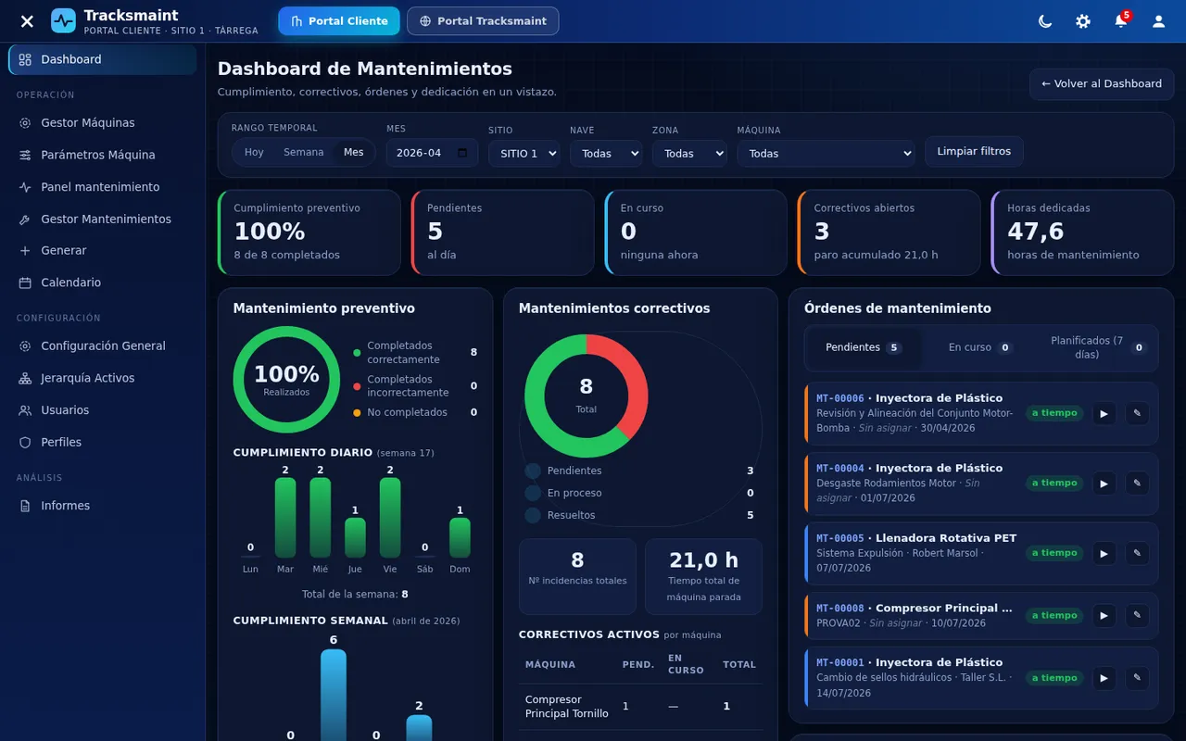Open Panel mantenimiento in sidebar
1186x741 pixels.
[102, 187]
